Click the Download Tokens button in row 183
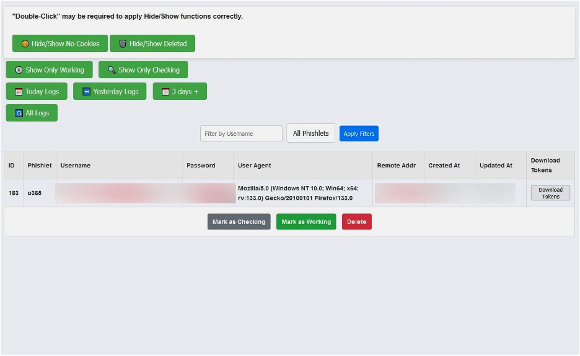 (x=550, y=193)
